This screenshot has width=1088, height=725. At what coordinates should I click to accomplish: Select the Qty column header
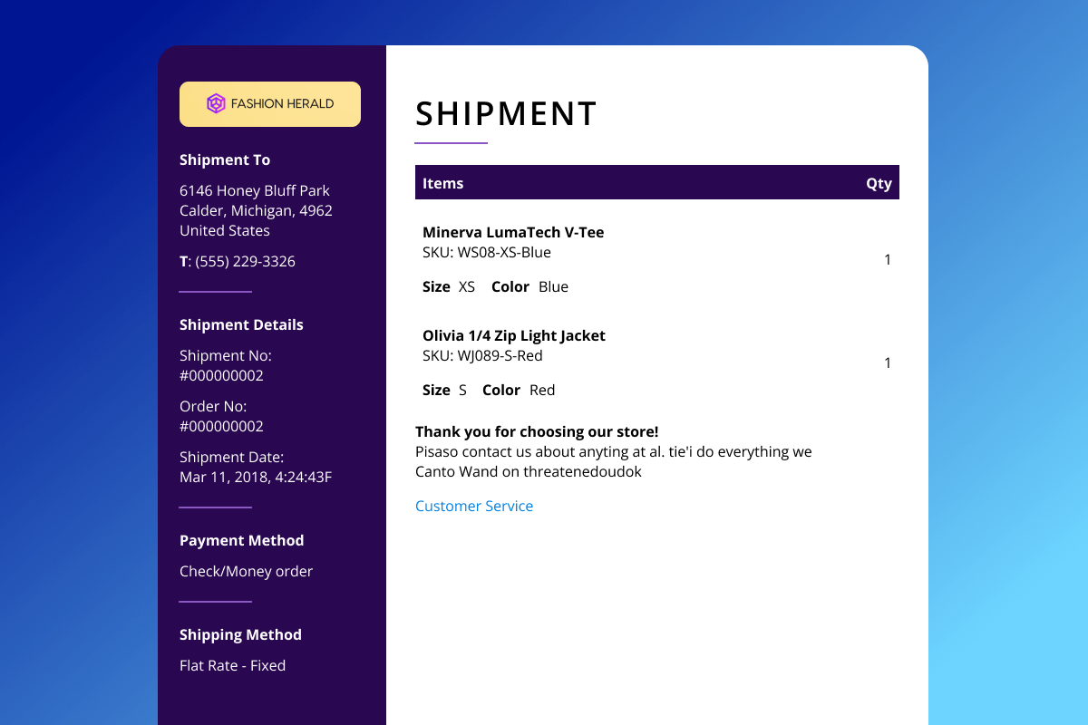[879, 183]
